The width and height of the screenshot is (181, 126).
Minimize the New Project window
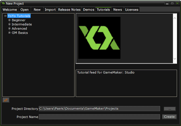coord(167,3)
